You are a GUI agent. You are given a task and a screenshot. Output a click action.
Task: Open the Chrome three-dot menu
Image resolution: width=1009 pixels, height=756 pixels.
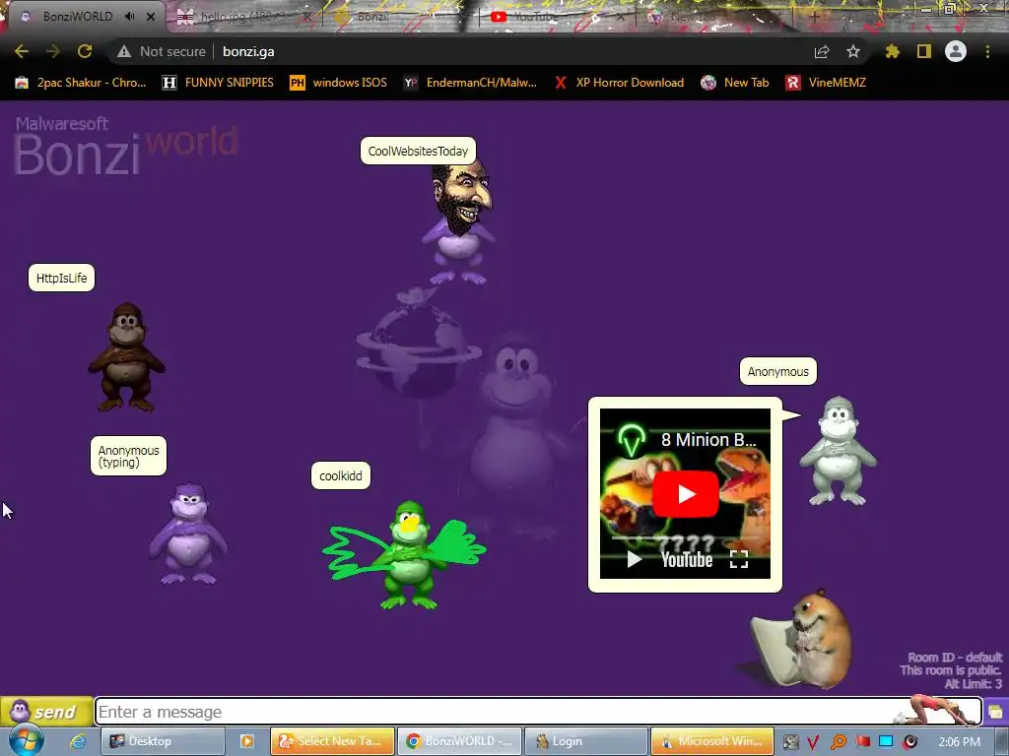tap(987, 51)
